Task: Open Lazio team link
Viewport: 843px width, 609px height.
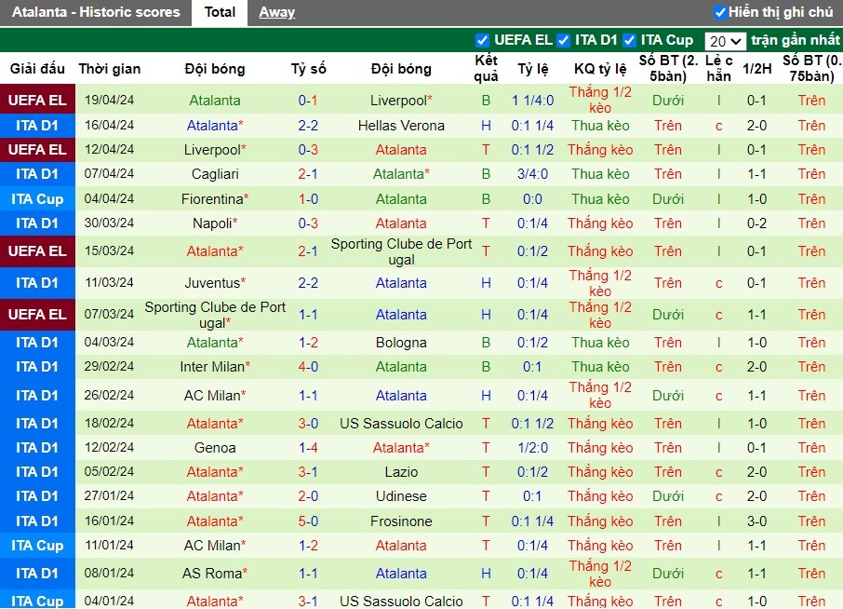Action: click(401, 472)
